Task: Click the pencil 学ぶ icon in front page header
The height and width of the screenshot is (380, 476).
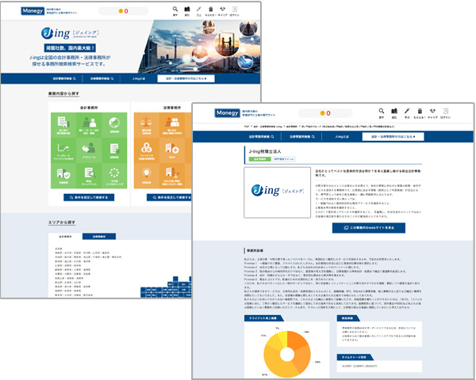Action: [407, 112]
